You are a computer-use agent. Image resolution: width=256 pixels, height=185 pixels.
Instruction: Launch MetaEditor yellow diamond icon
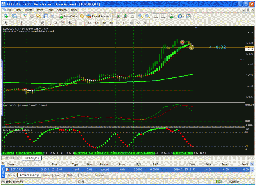82,16
